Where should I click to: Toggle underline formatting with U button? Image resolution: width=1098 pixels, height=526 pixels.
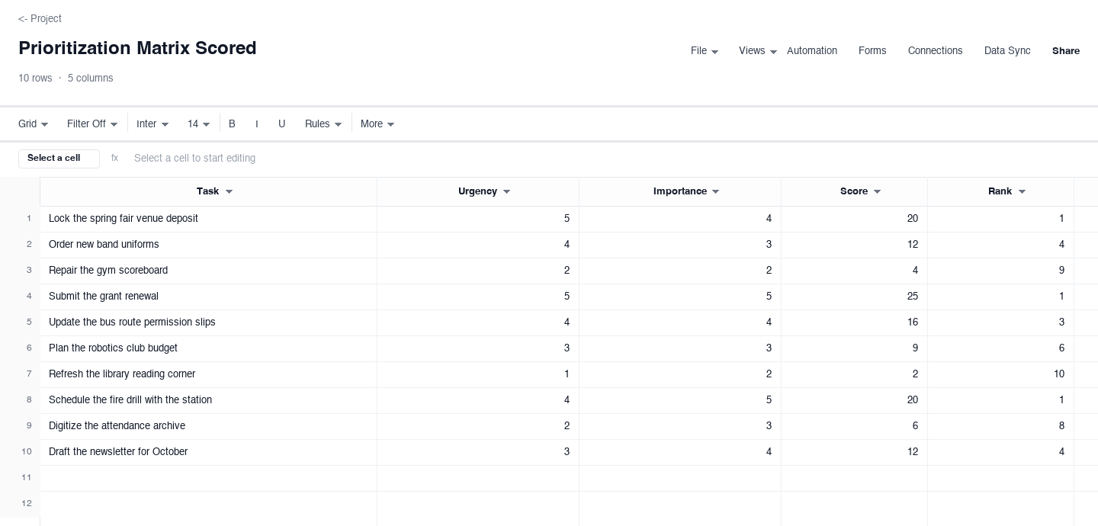point(281,123)
